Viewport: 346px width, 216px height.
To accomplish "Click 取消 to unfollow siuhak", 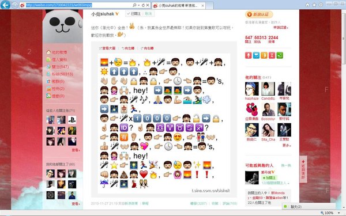I will tap(149, 14).
